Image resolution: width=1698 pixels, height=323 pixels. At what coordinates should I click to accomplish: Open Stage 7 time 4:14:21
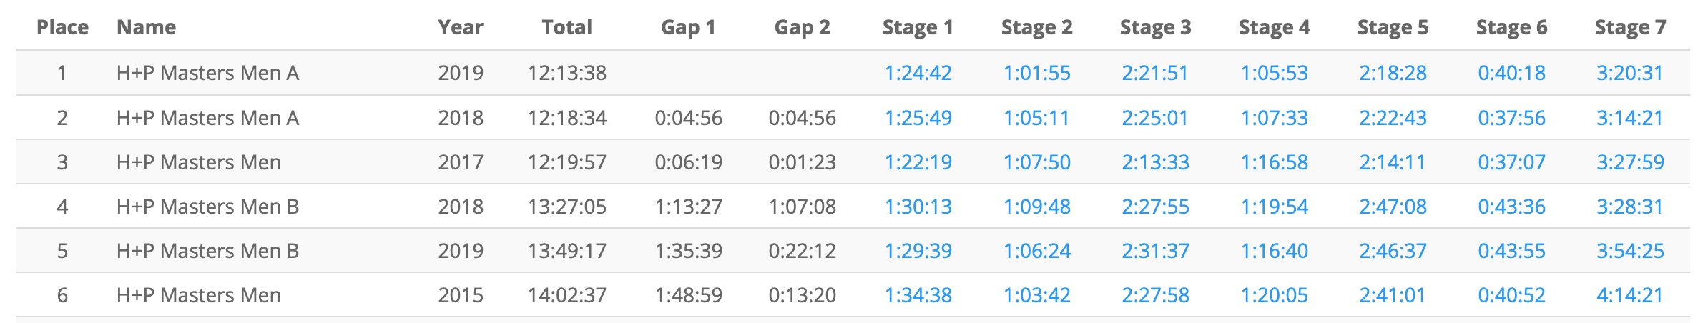coord(1630,295)
